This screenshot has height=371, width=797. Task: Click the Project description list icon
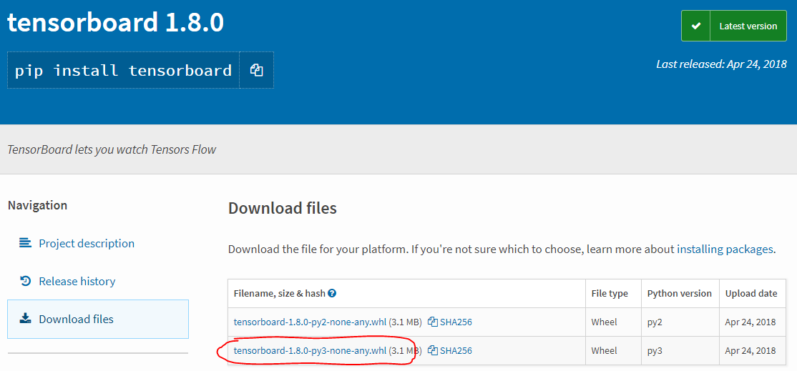coord(26,243)
